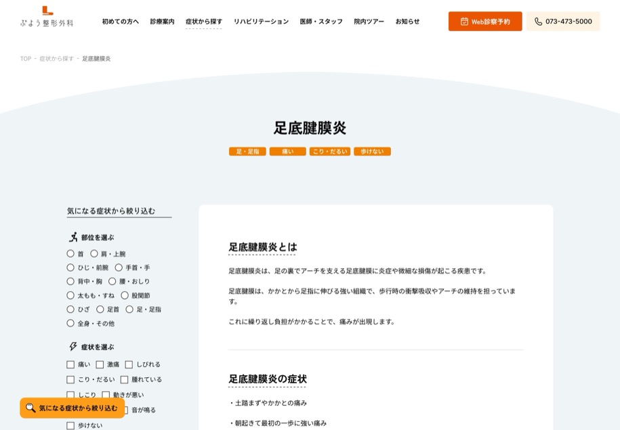This screenshot has height=430, width=620.
Task: Click the ぶよう整形外科 logo
Action: (47, 17)
